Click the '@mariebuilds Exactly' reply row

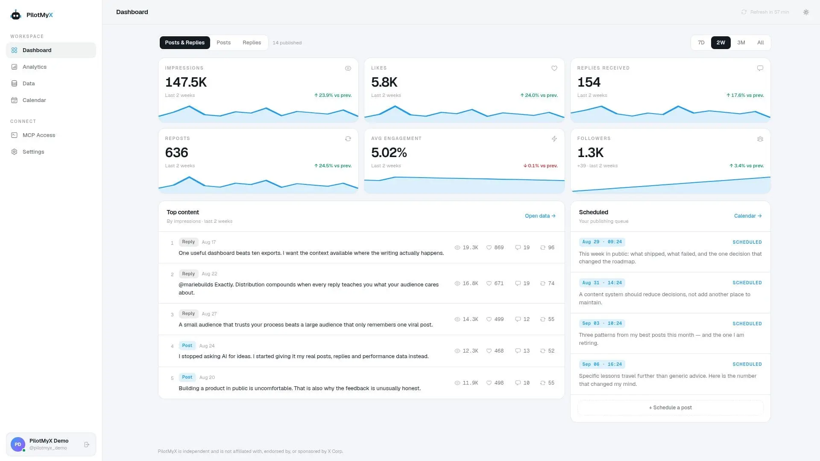(361, 283)
